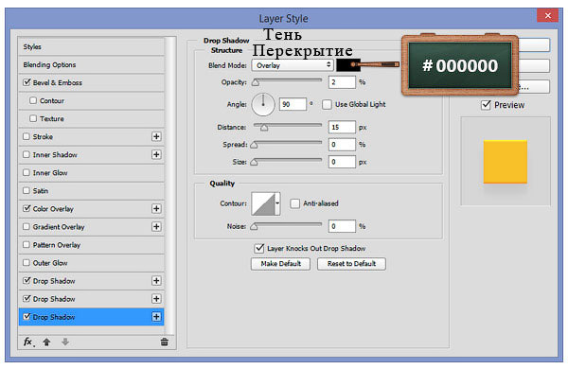This screenshot has width=568, height=369.
Task: Delete effect using the trash icon
Action: 164,342
